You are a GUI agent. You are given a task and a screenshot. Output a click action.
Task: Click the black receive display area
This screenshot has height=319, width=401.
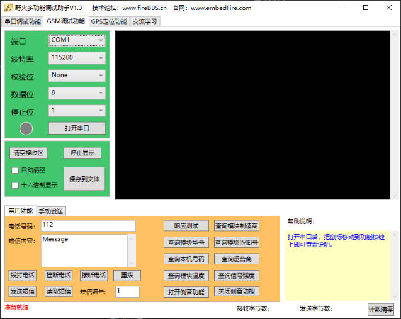pos(252,115)
